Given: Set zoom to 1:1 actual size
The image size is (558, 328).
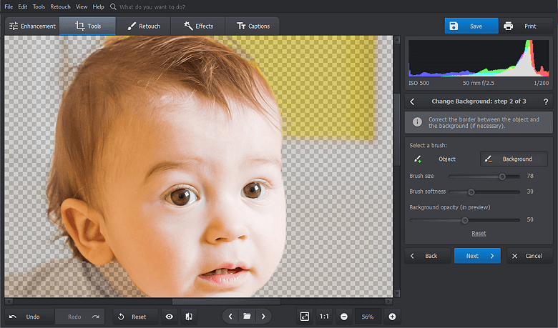Looking at the screenshot, I should pos(324,317).
